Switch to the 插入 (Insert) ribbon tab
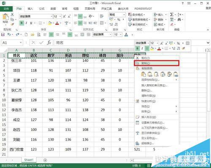 pyautogui.click(x=30, y=9)
